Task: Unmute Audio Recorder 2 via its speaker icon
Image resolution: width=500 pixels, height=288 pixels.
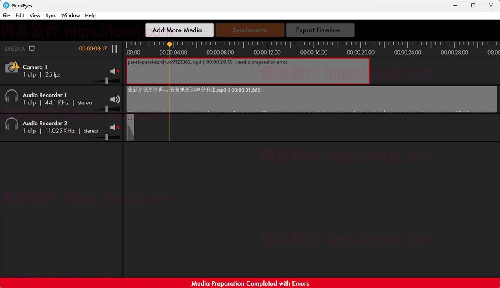Action: 114,127
